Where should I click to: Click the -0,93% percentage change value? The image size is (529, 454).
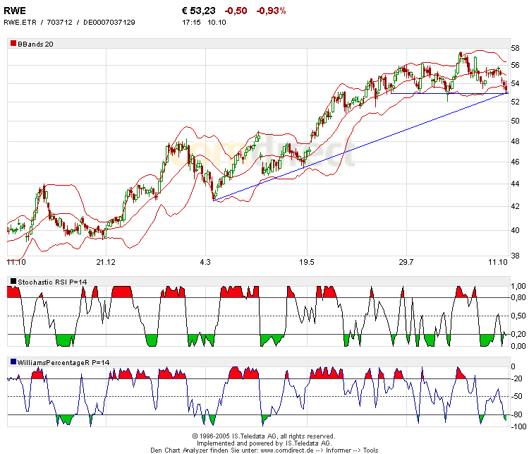tap(271, 11)
